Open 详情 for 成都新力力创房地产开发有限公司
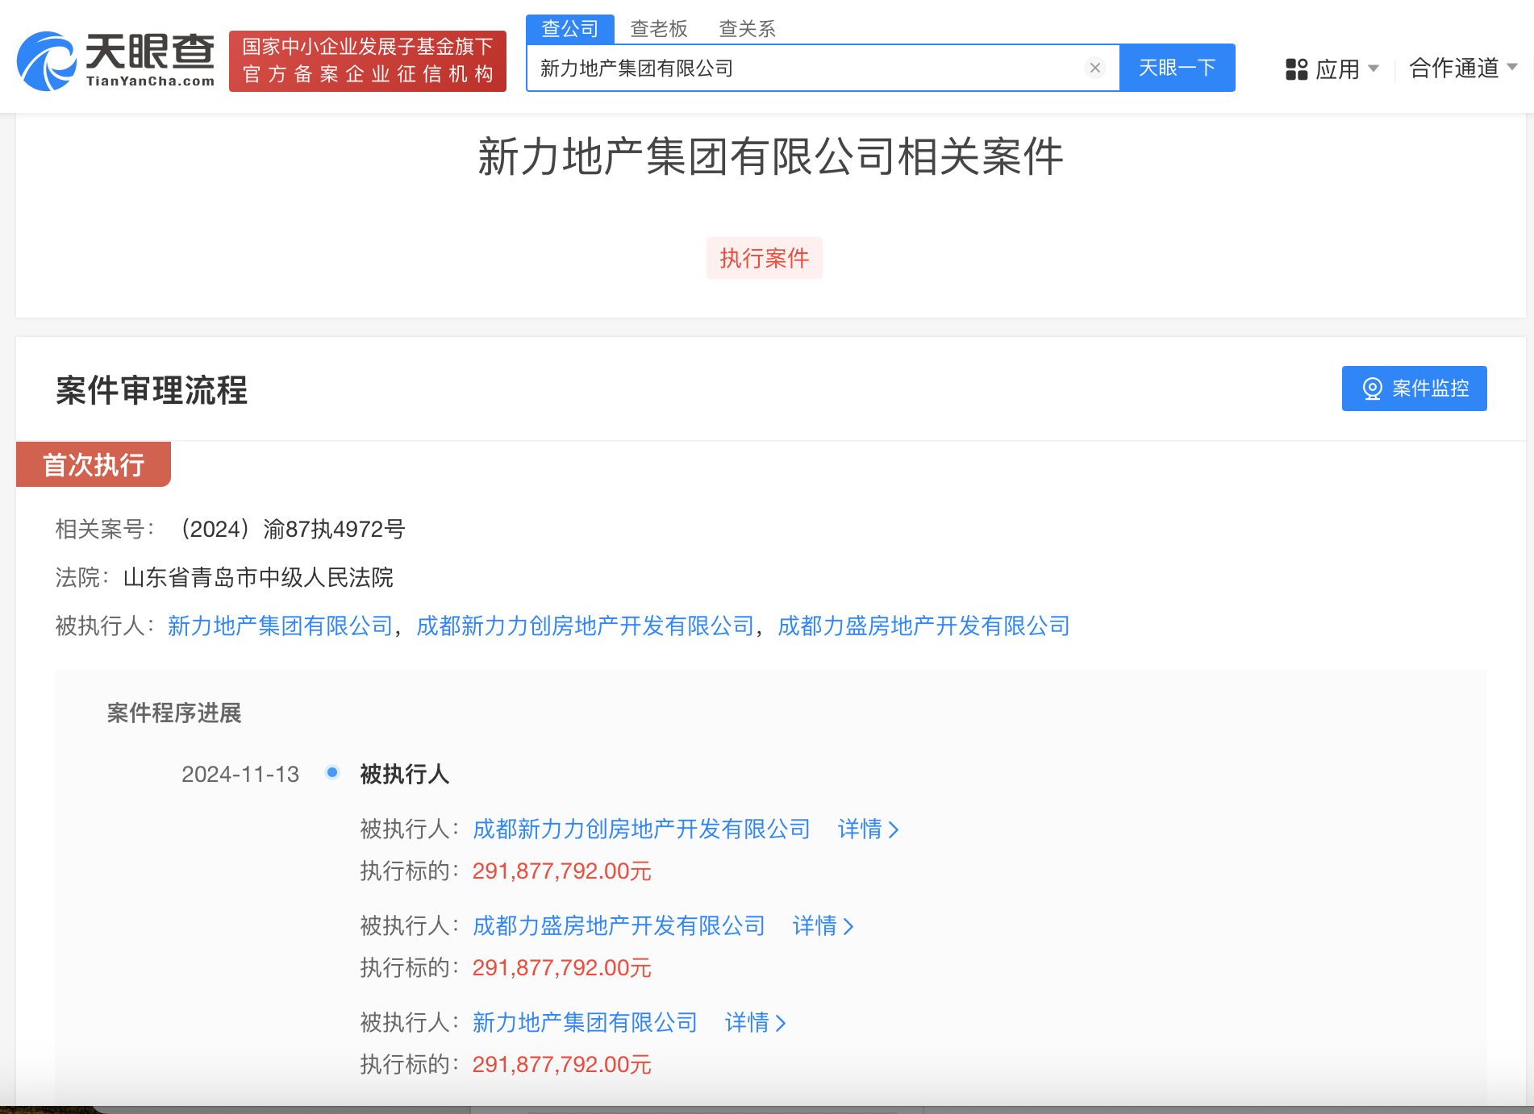The height and width of the screenshot is (1114, 1534). tap(868, 829)
